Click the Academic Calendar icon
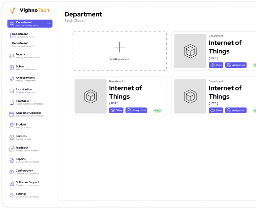Screen dimensions: 256x209 coord(12,114)
